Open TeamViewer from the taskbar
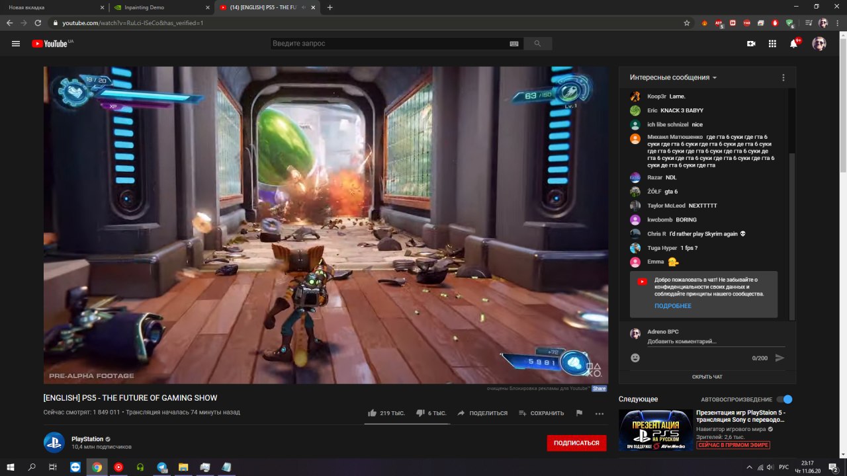The image size is (847, 476). (75, 467)
